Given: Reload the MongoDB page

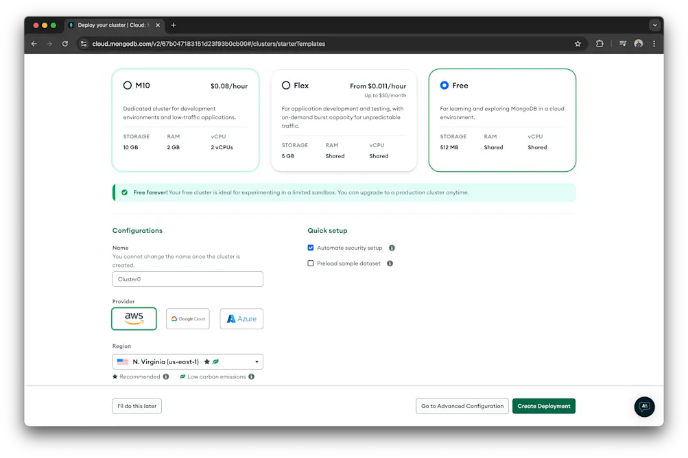Looking at the screenshot, I should [x=65, y=44].
